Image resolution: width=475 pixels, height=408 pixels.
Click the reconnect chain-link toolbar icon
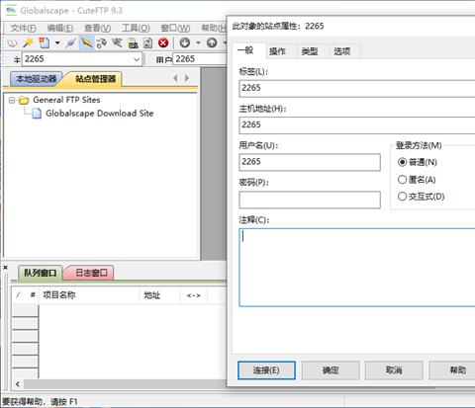[x=102, y=42]
